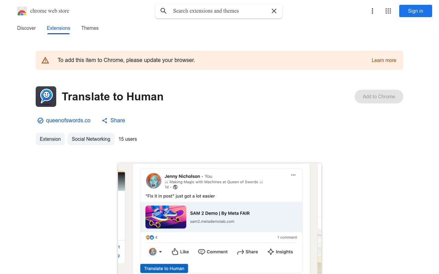Click the 1 comment text

coord(287,237)
